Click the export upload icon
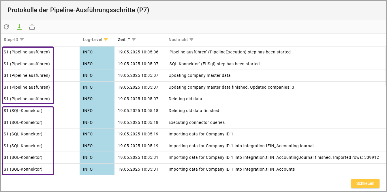 (x=32, y=27)
